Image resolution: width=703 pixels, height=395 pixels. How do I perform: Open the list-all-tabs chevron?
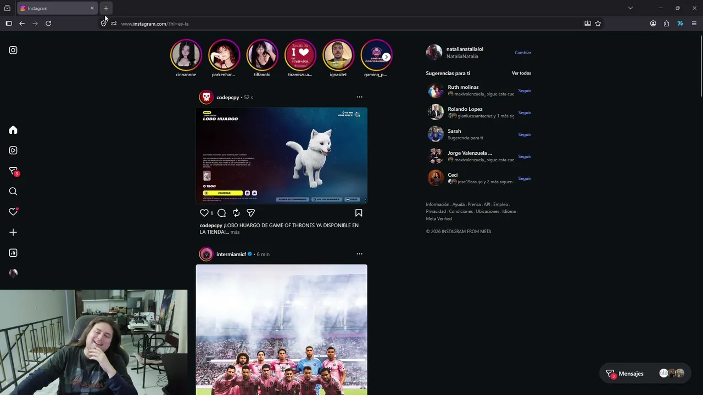[631, 8]
